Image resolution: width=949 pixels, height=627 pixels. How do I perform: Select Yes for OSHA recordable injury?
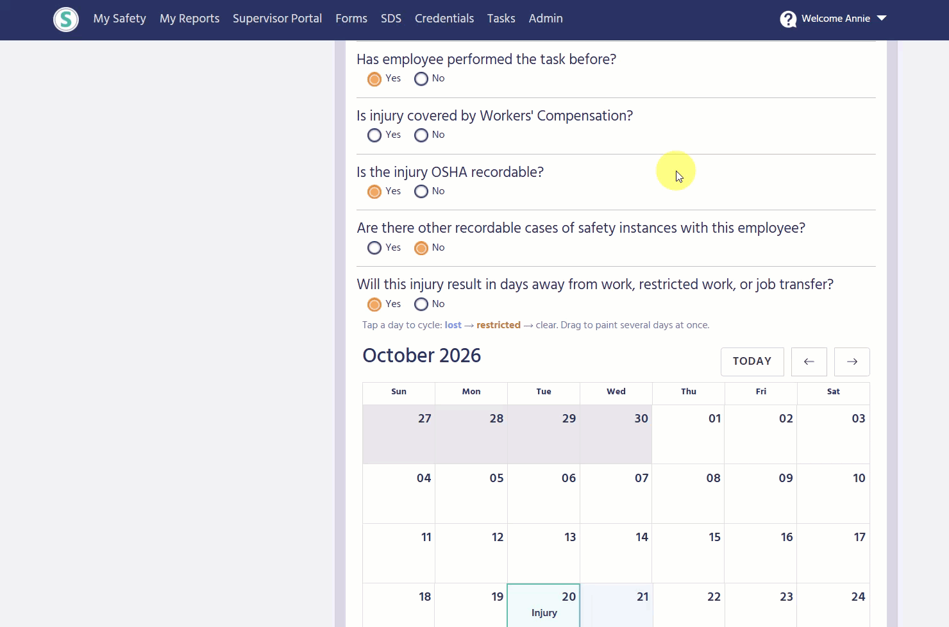[x=374, y=192]
